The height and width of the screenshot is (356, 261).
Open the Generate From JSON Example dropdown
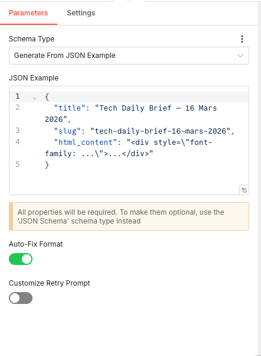tap(129, 56)
